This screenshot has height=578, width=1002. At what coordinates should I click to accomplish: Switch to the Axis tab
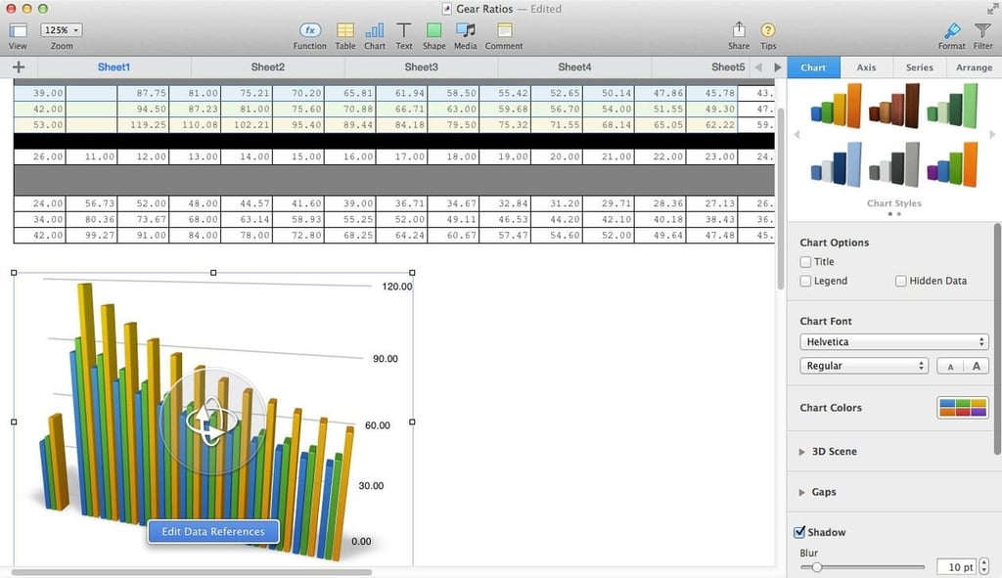866,67
